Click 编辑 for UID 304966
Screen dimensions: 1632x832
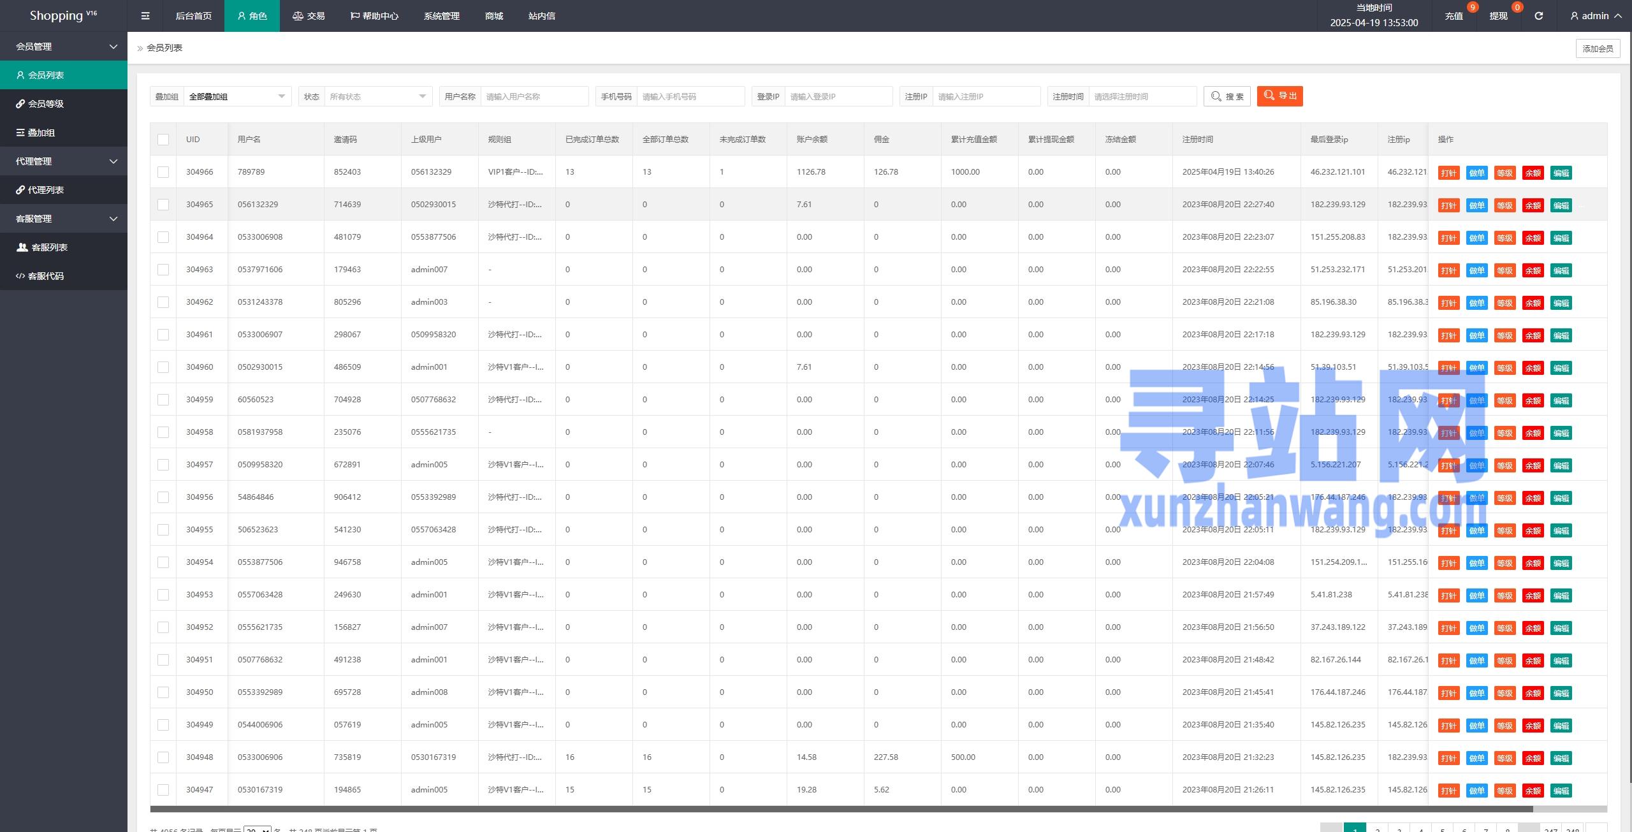pyautogui.click(x=1561, y=173)
